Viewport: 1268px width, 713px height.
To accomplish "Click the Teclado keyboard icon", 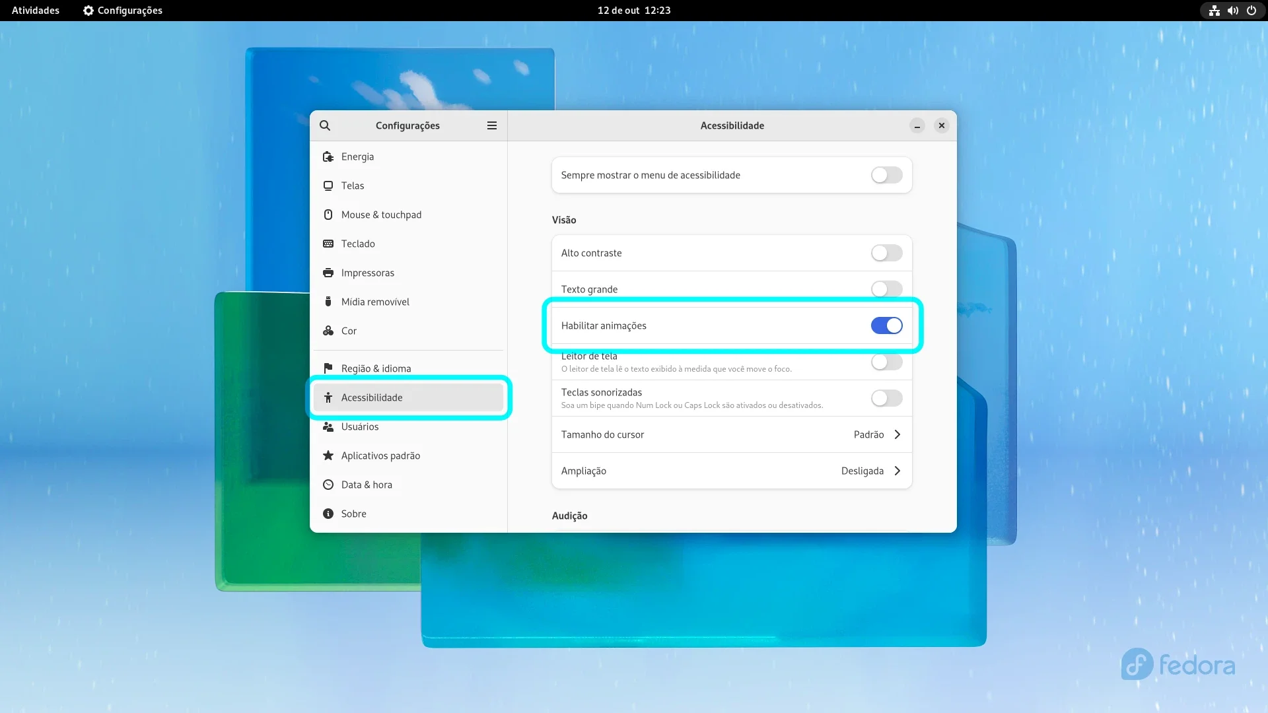I will (x=328, y=244).
